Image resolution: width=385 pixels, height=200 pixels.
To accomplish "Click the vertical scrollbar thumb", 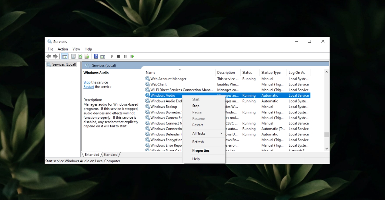I will tap(327, 135).
